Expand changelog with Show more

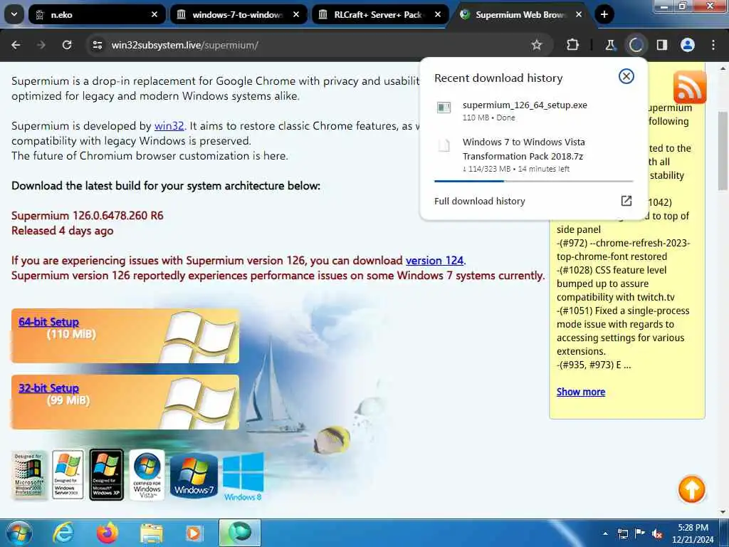[581, 392]
